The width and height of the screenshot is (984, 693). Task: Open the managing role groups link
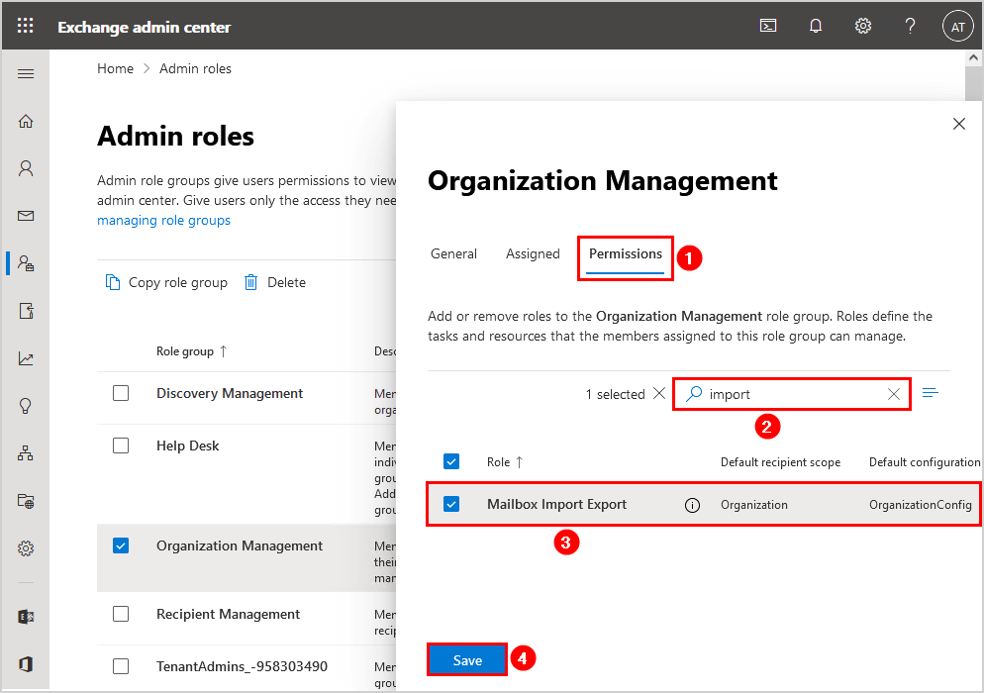(163, 221)
